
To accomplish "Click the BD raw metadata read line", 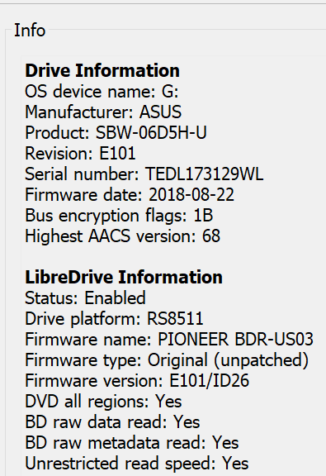I will pyautogui.click(x=132, y=443).
